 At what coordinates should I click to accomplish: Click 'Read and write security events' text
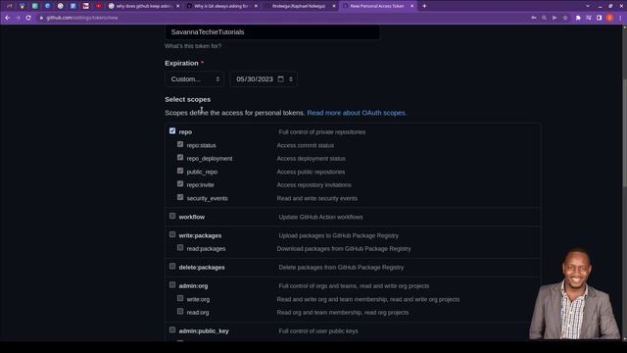click(317, 198)
